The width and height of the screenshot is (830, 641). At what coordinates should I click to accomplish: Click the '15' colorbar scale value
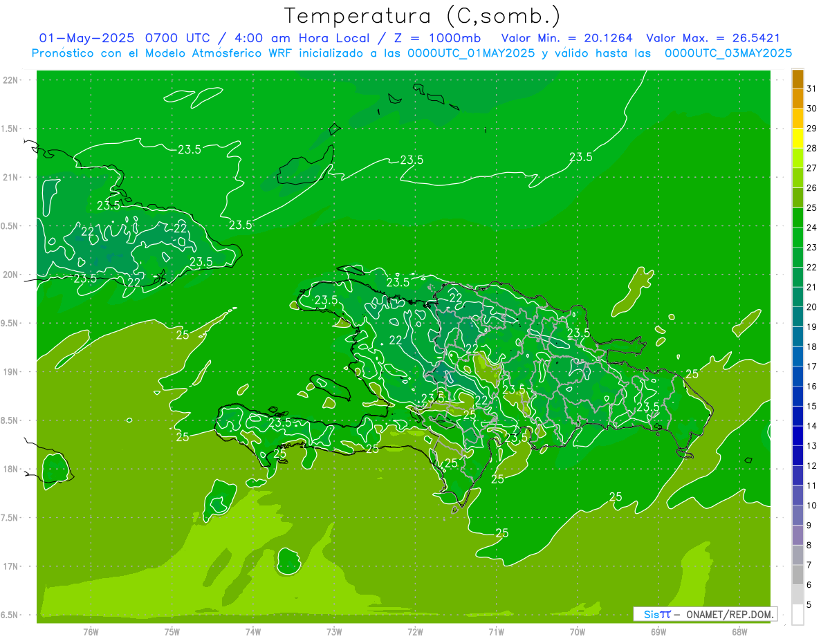(x=812, y=407)
